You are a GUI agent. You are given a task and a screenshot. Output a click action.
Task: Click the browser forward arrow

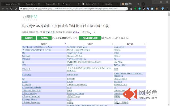point(7,9)
